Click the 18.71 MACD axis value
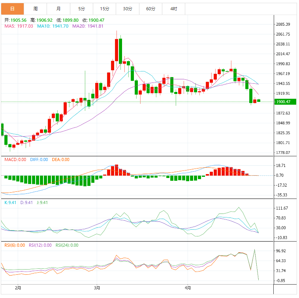Image resolution: width=299 pixels, height=298 pixels. [x=281, y=165]
